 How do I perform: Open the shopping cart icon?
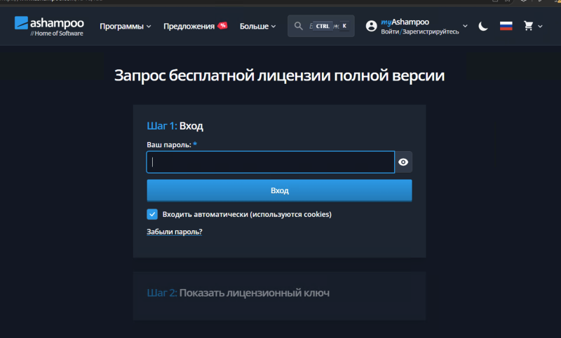(x=529, y=26)
